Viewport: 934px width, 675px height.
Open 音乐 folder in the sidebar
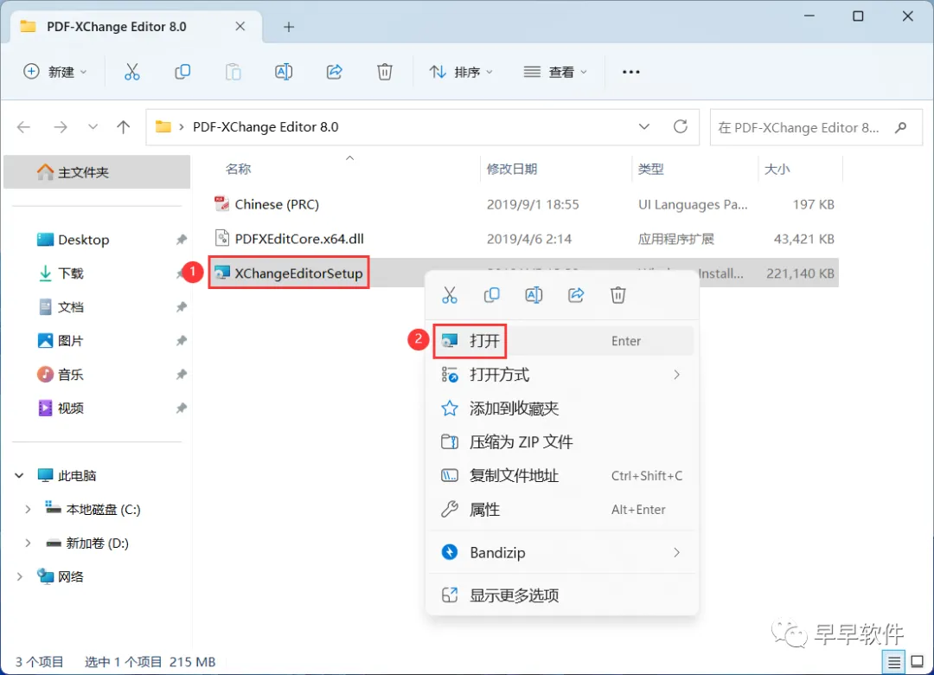70,375
